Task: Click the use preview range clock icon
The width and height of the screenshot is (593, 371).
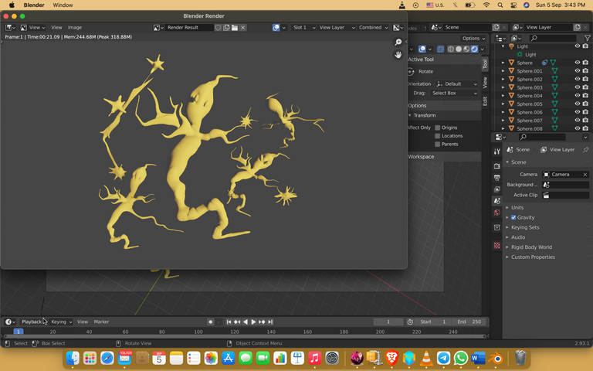Action: pos(410,322)
